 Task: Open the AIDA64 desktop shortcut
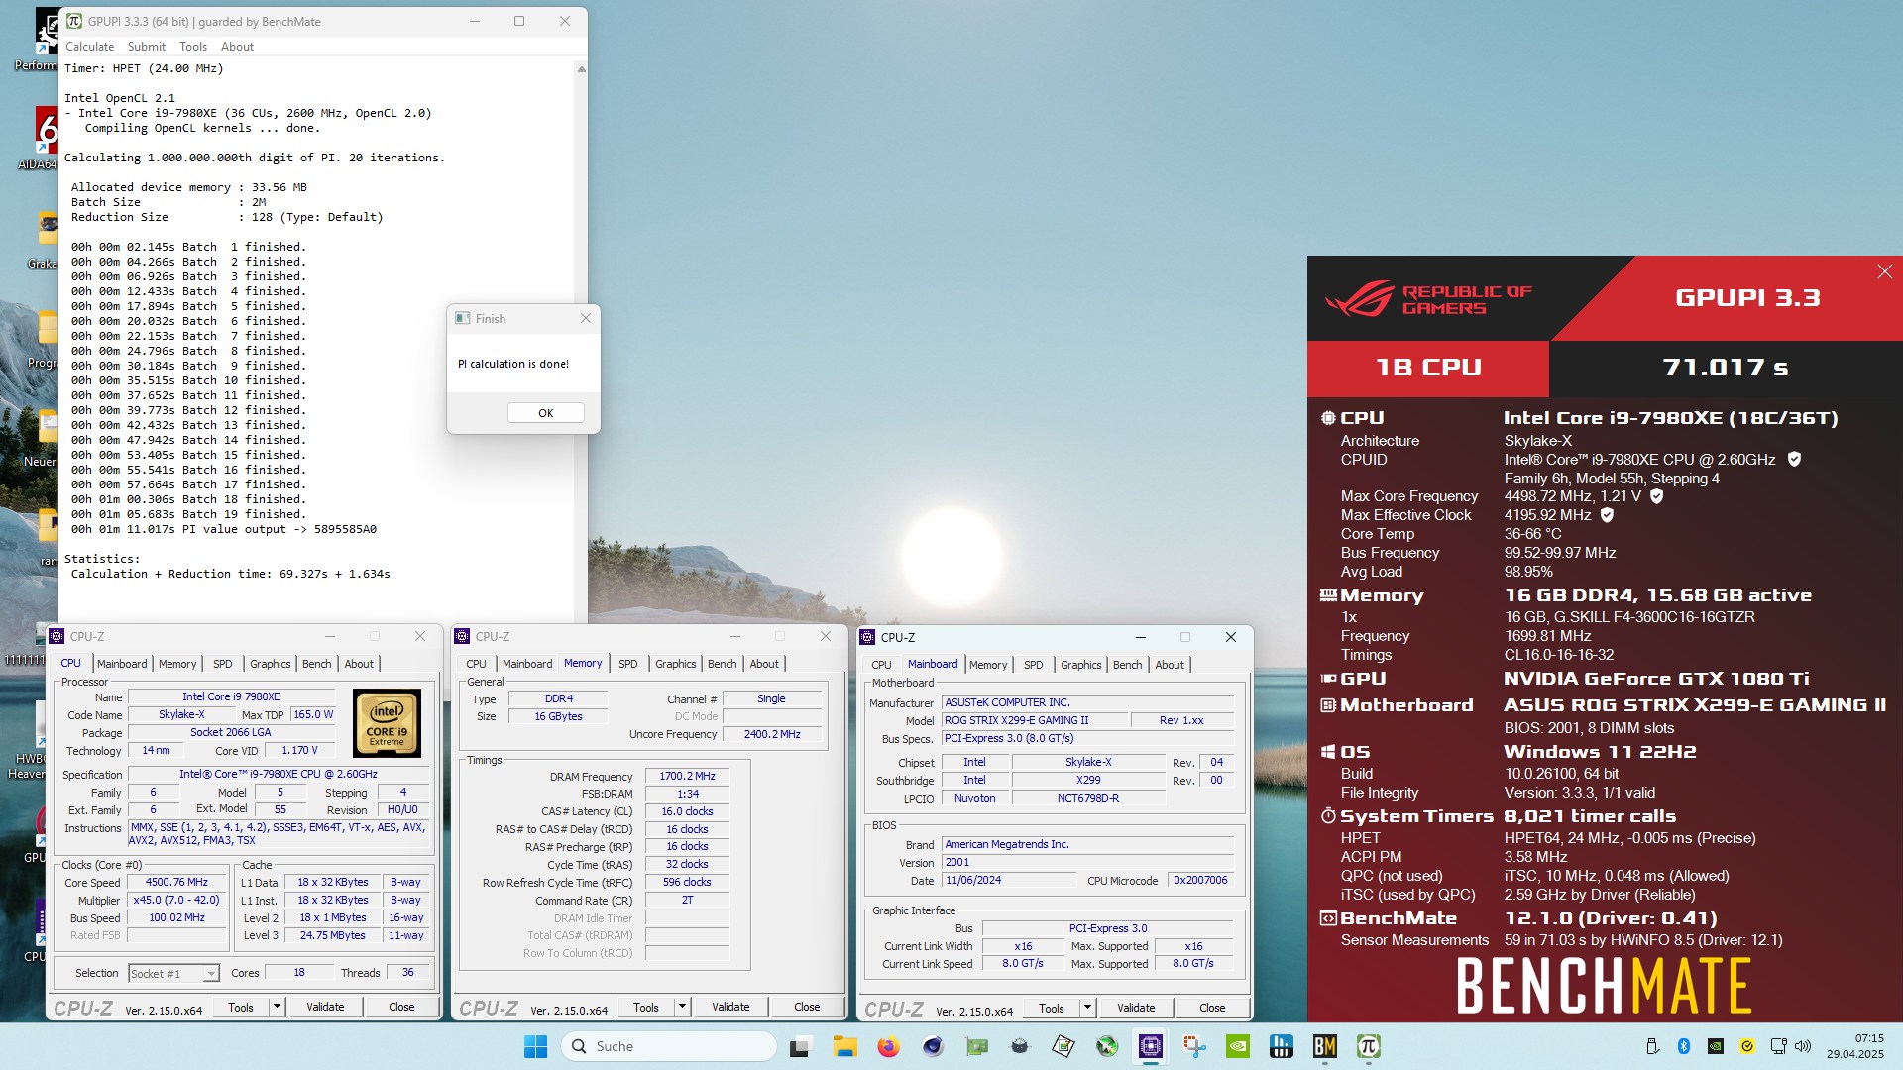[46, 139]
